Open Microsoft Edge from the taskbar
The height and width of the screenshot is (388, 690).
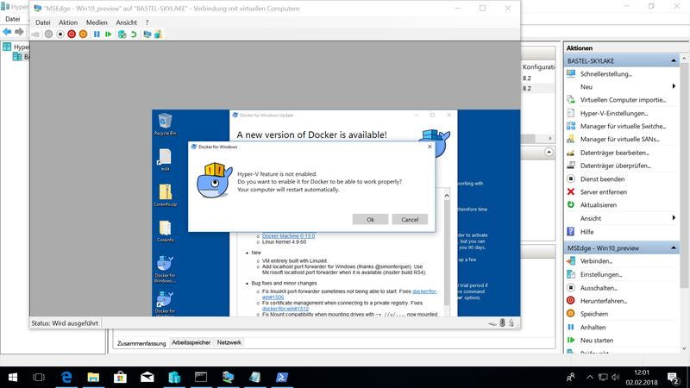pyautogui.click(x=66, y=377)
